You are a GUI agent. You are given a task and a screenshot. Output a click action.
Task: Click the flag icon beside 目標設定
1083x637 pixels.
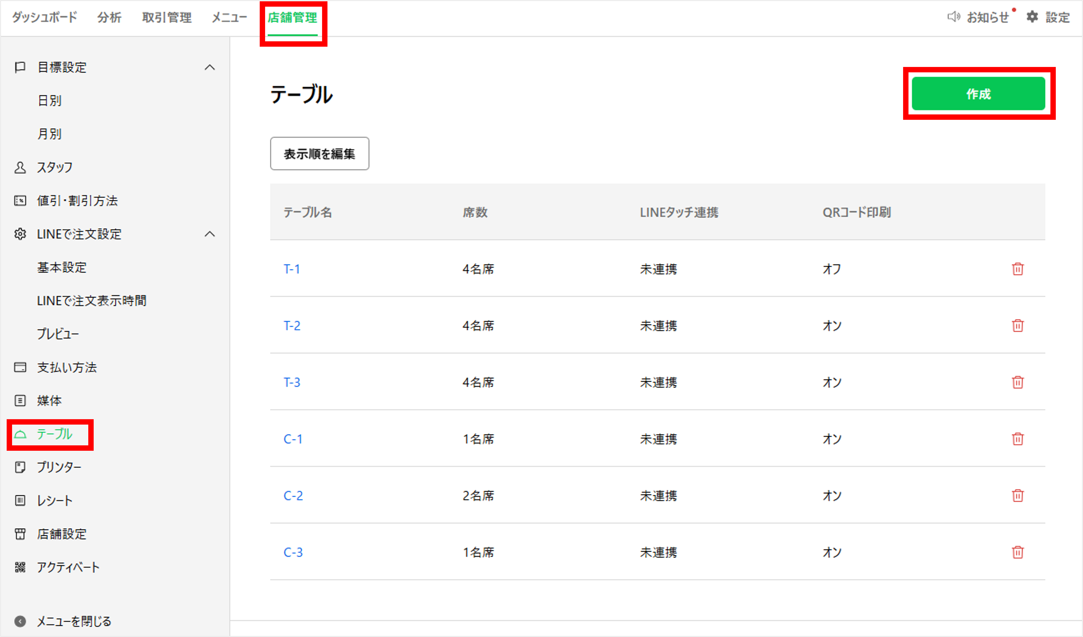coord(20,67)
